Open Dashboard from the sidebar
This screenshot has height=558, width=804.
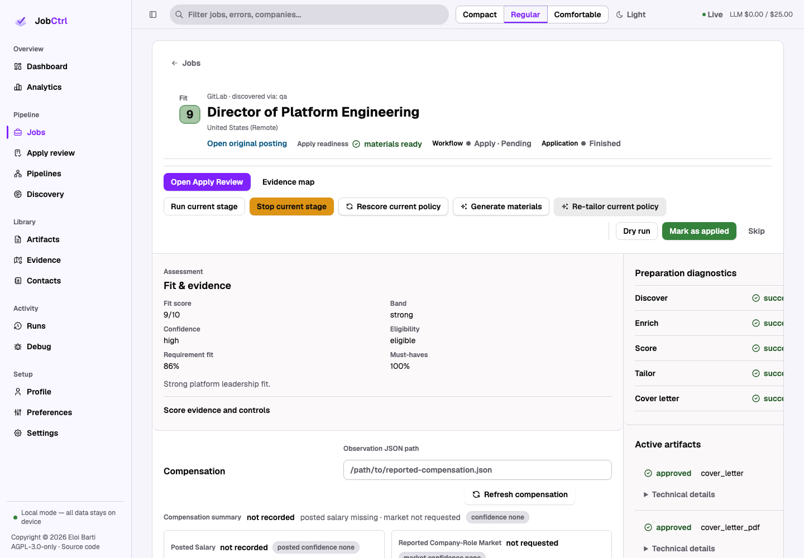pyautogui.click(x=47, y=66)
